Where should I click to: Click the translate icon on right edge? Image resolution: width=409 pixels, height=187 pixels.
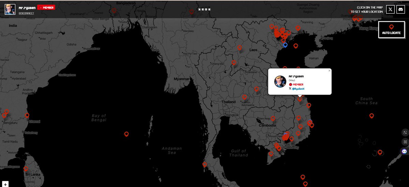coord(405,133)
